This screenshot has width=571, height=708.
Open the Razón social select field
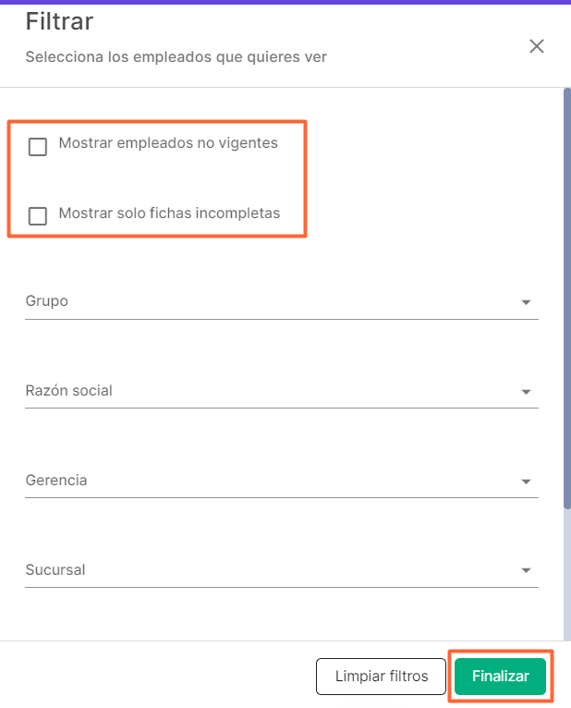[268, 392]
